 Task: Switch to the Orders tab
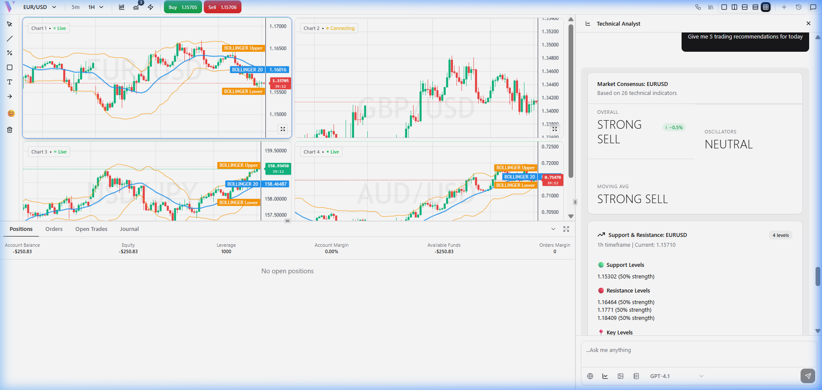(54, 229)
